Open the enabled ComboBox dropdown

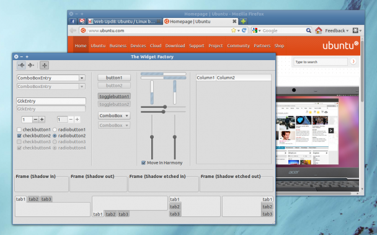pos(114,116)
